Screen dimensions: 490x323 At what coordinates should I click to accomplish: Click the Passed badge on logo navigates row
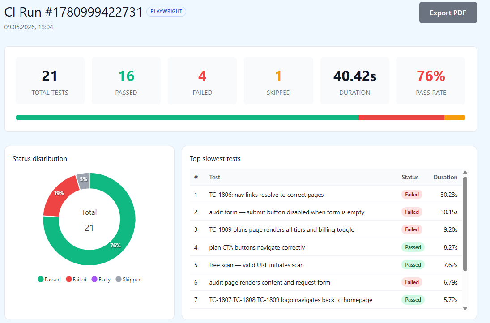click(x=413, y=300)
